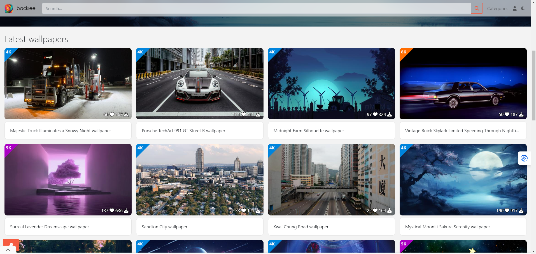Open Vintage Buick Skylark Limited title

tap(462, 130)
